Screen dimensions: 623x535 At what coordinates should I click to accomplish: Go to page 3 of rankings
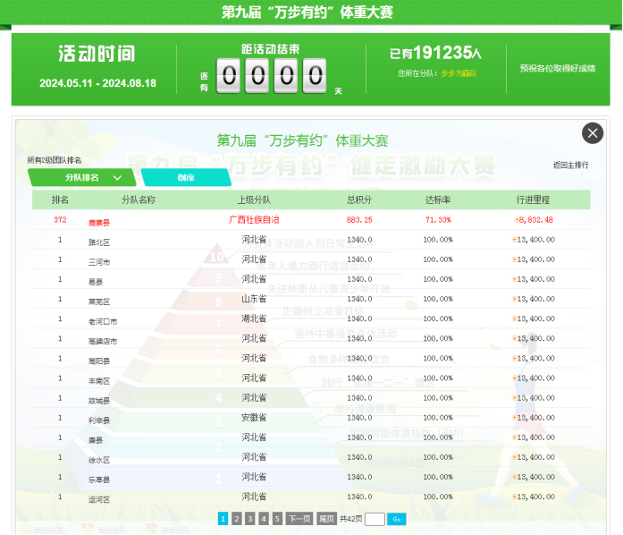pos(249,519)
